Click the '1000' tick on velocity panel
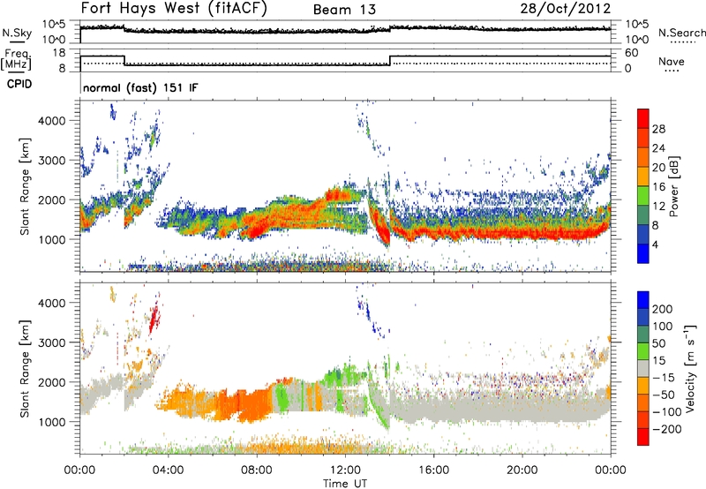Image resolution: width=706 pixels, height=489 pixels. point(51,422)
